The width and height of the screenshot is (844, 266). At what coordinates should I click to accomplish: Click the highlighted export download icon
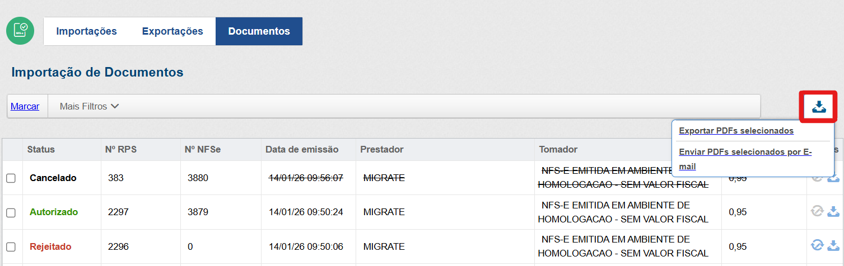819,106
